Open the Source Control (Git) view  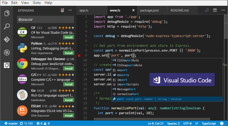click(x=6, y=39)
